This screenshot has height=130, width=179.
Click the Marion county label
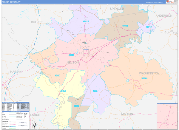pos(127,114)
